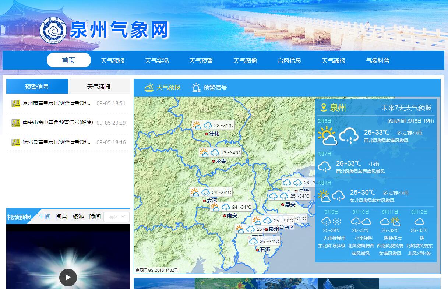Click the 石狮 temperature label on map
The height and width of the screenshot is (289, 448).
tap(269, 242)
